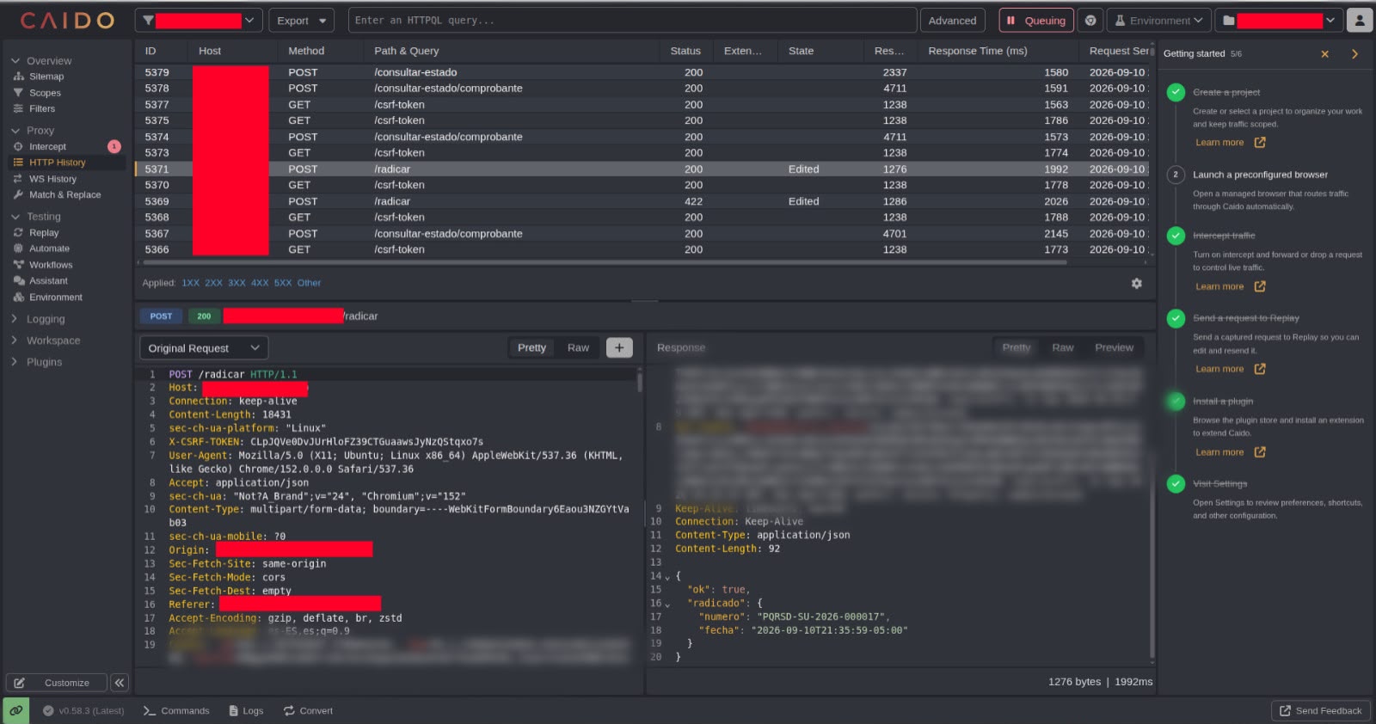Toggle the 2XX status filter

213,283
